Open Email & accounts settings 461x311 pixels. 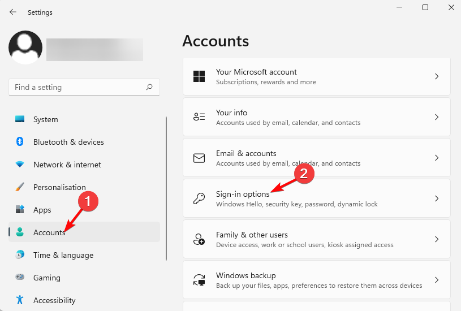click(317, 158)
